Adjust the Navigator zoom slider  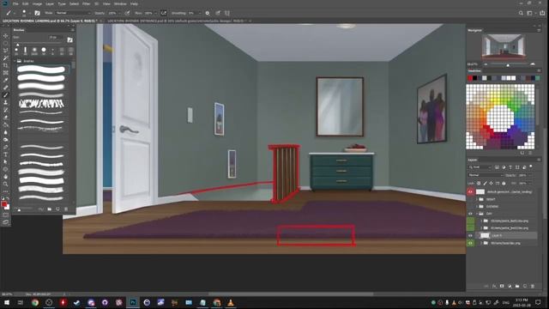508,64
